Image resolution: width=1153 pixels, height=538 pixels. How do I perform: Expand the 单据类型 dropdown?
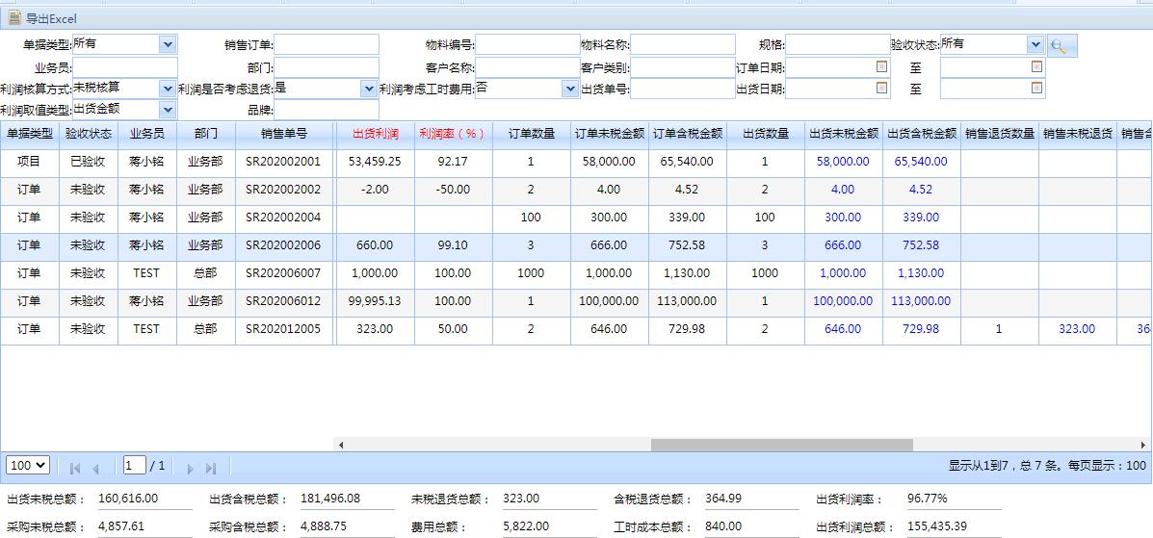coord(169,44)
